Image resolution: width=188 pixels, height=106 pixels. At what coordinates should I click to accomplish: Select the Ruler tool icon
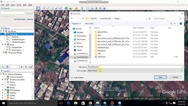tap(82, 8)
